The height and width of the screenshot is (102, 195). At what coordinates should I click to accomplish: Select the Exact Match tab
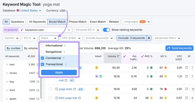[x=98, y=22]
